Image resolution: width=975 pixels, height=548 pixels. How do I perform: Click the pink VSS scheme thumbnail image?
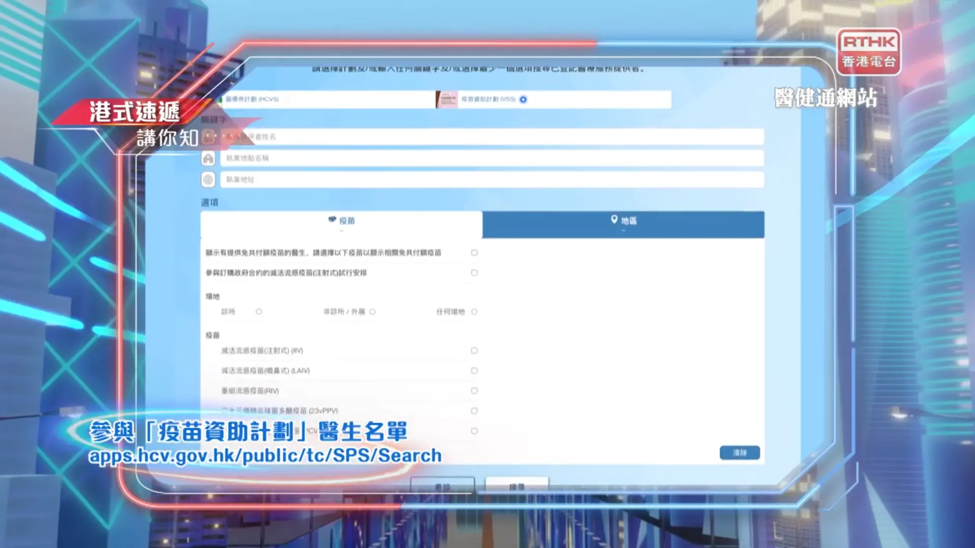447,99
